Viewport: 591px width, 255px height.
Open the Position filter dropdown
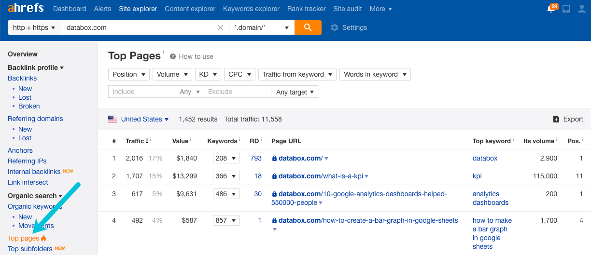[x=129, y=74]
